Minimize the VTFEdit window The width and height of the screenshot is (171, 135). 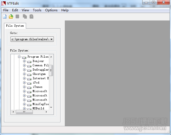pos(146,2)
